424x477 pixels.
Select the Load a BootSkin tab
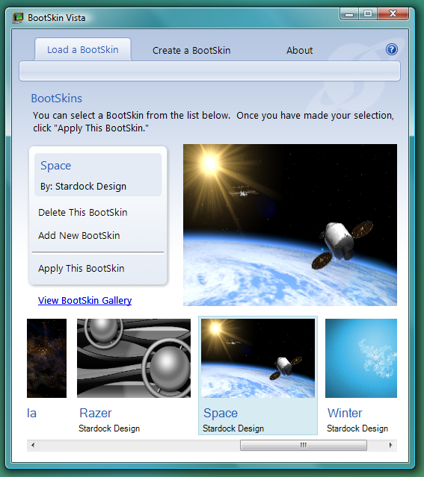click(83, 49)
